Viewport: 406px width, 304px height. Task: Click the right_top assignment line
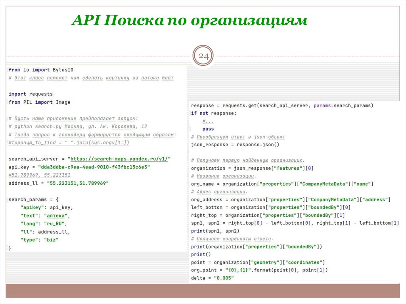click(268, 215)
